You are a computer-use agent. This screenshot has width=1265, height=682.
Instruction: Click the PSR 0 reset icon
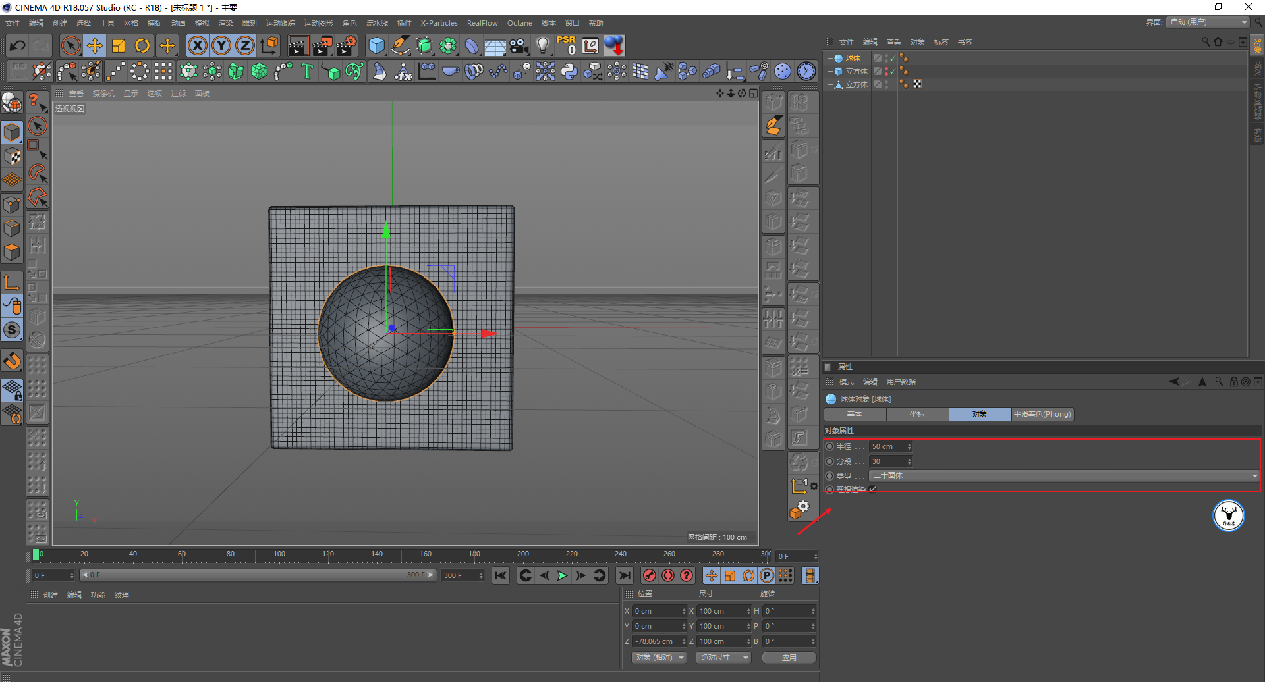tap(567, 45)
